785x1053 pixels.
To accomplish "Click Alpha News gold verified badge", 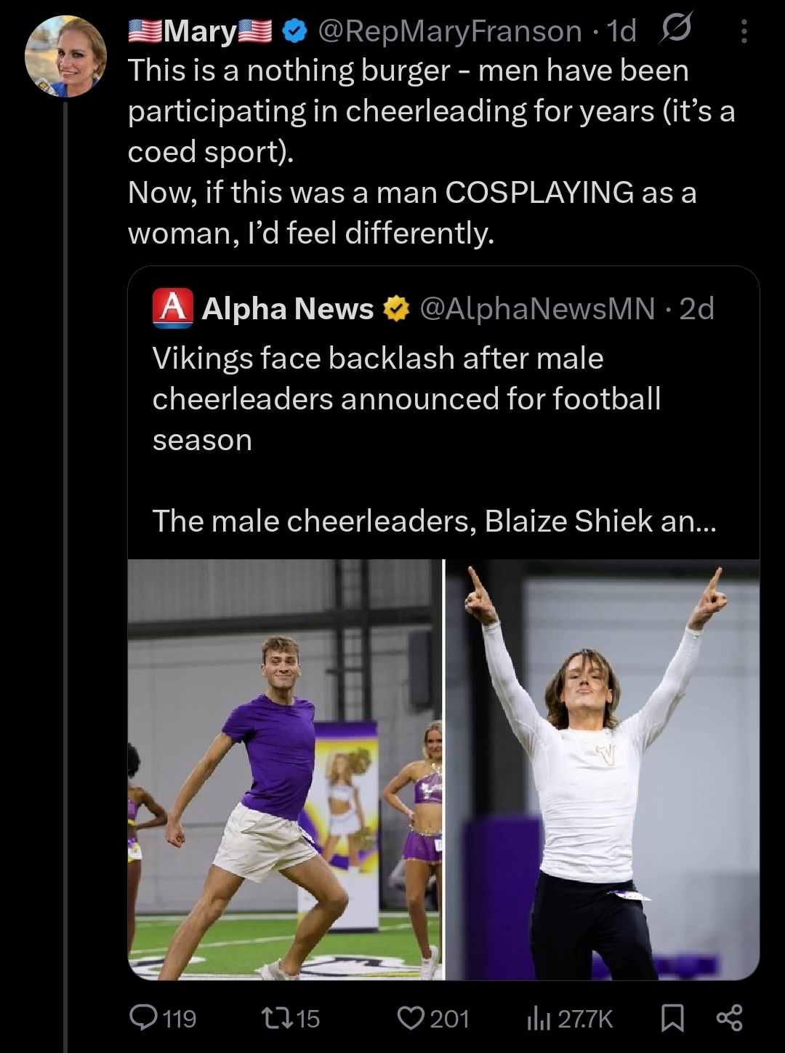I will click(x=396, y=309).
